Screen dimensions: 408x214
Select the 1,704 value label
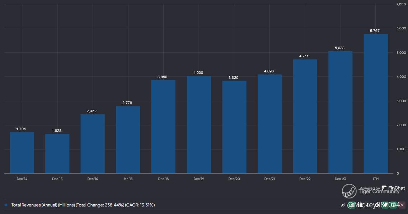[21, 129]
